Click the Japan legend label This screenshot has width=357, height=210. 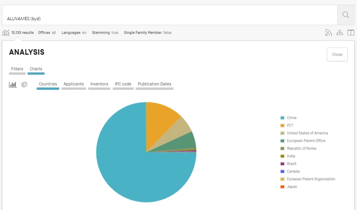coord(292,187)
